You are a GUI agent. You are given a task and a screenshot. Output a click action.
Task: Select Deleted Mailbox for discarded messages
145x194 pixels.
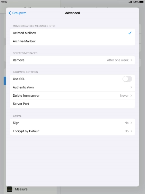coord(72,33)
